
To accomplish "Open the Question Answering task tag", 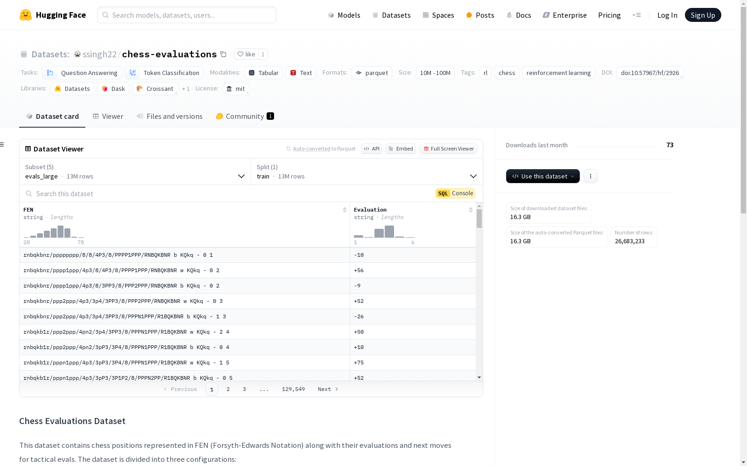I will pyautogui.click(x=82, y=73).
